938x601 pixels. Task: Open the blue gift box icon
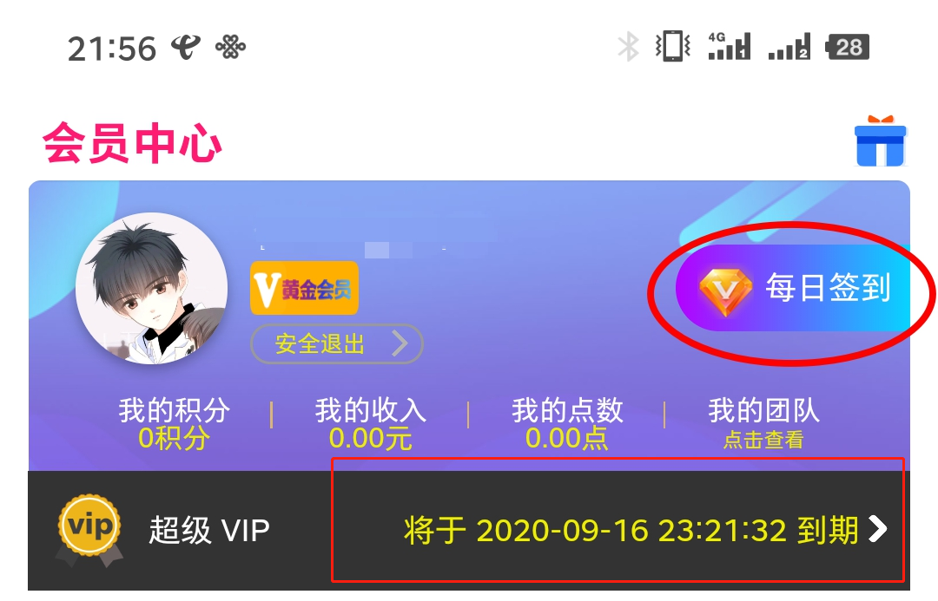click(x=881, y=141)
